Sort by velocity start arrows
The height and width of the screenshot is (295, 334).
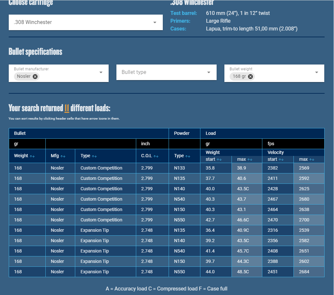pyautogui.click(x=281, y=159)
